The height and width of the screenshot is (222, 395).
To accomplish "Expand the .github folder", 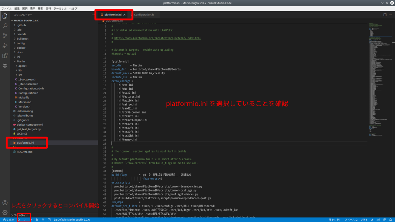I will click(54, 25).
